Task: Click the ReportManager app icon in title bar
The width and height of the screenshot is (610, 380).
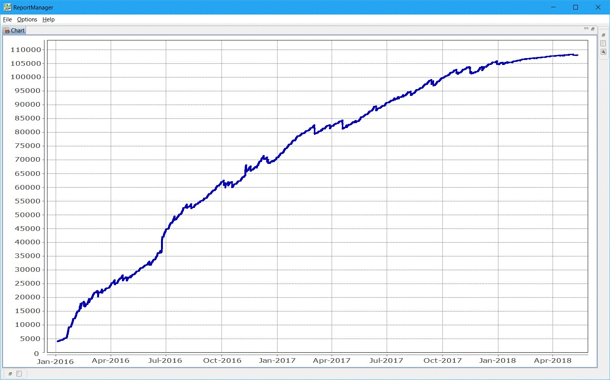Action: tap(7, 7)
